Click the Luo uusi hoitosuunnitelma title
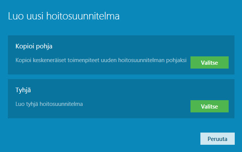Image resolution: width=242 pixels, height=152 pixels. (64, 16)
